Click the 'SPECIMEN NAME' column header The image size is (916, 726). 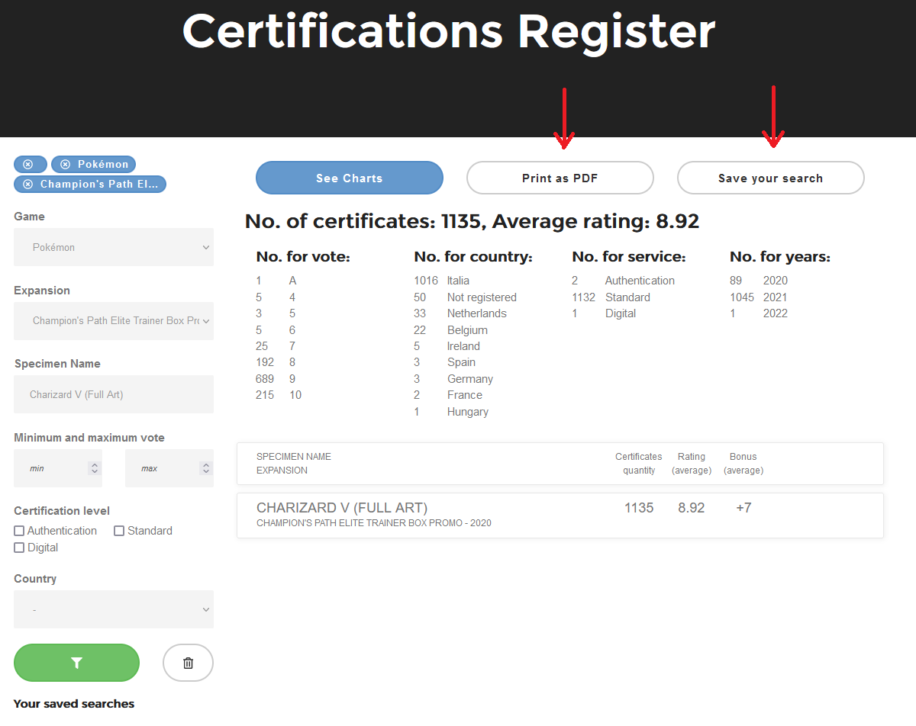pos(294,457)
